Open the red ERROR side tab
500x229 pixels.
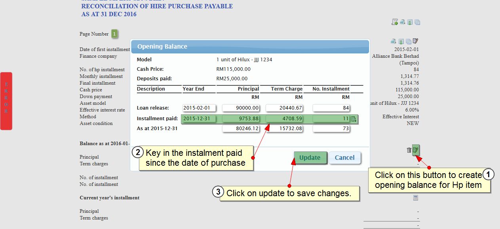coord(6,101)
